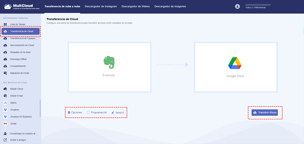The image size is (304, 144).
Task: Open the user account avatar icon
Action: [x=237, y=7]
